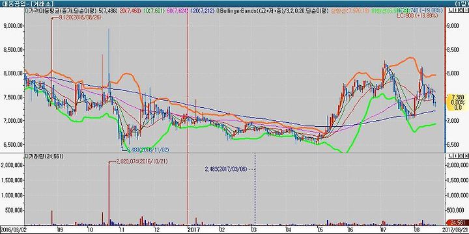The height and width of the screenshot is (234, 469).
Task: Click the month 09 label on the time axis
Action: (60, 230)
